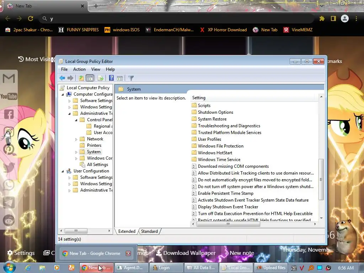The height and width of the screenshot is (273, 364).
Task: Open Internet Explorer from the taskbar
Action: click(28, 268)
